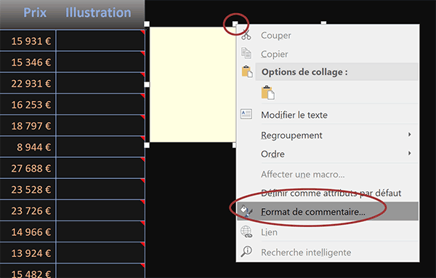This screenshot has height=278, width=436.
Task: Choose Lien in the context menu
Action: pyautogui.click(x=328, y=231)
